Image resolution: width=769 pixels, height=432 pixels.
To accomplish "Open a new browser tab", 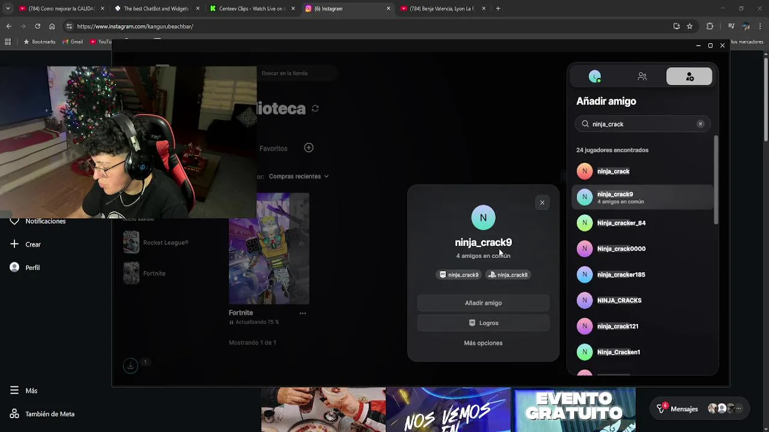I will (498, 8).
